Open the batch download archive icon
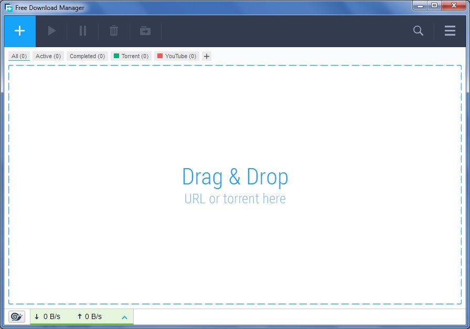 click(145, 31)
